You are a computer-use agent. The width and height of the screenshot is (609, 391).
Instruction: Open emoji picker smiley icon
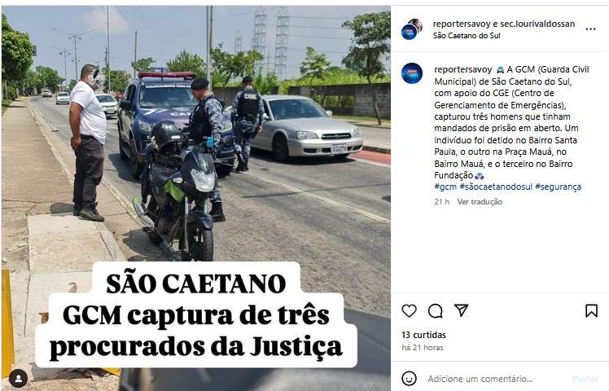point(409,378)
